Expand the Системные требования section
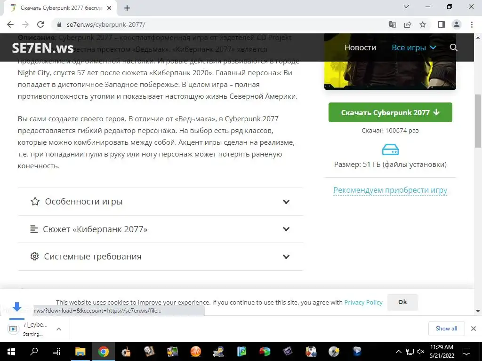 tap(161, 257)
